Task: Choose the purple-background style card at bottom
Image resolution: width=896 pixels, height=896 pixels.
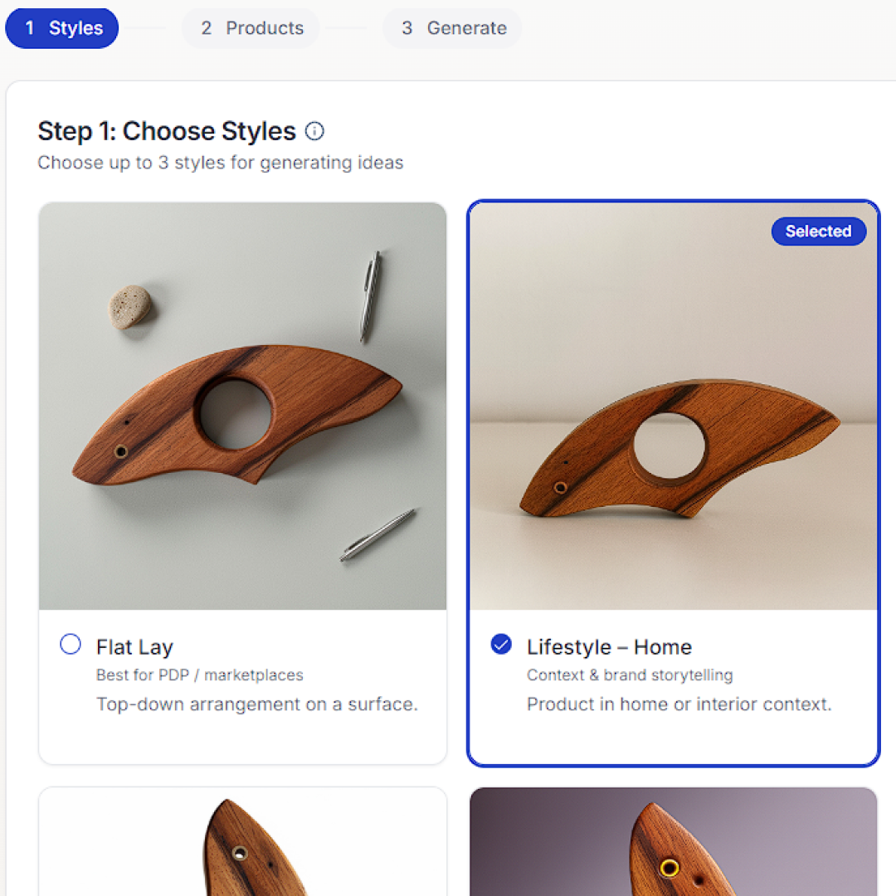Action: (673, 842)
